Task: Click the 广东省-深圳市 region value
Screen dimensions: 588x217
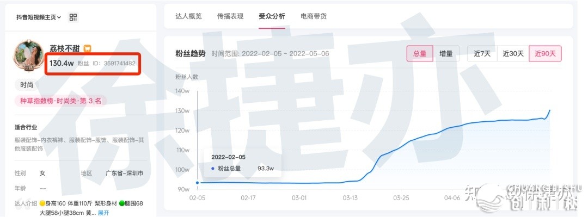Action: (124, 173)
